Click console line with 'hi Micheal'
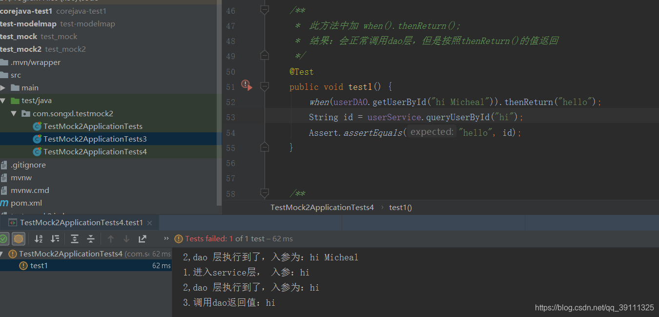The image size is (659, 317). click(x=270, y=257)
